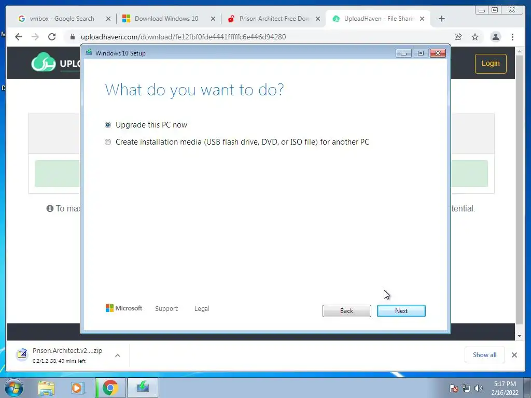Bookmark this page with star icon
Image resolution: width=531 pixels, height=398 pixels.
click(x=475, y=37)
